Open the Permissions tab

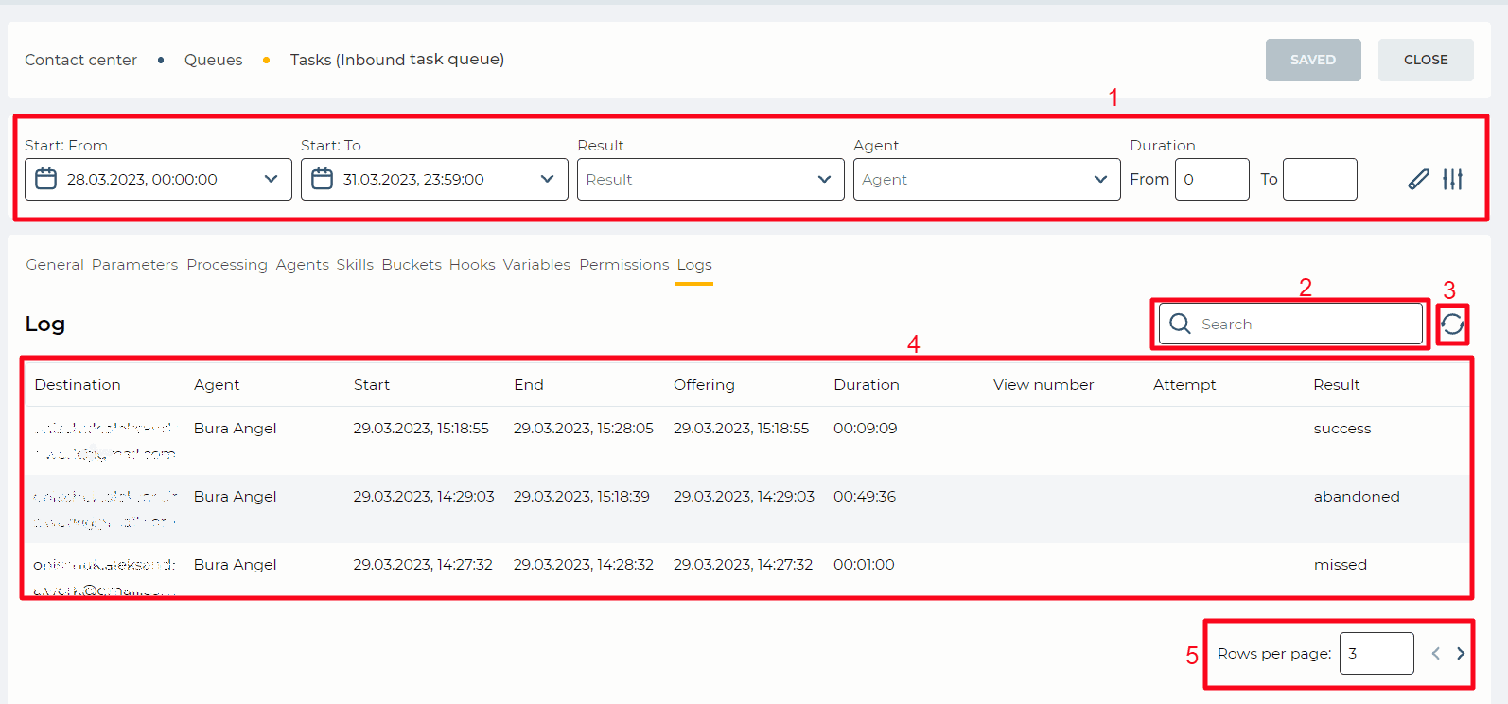[624, 265]
